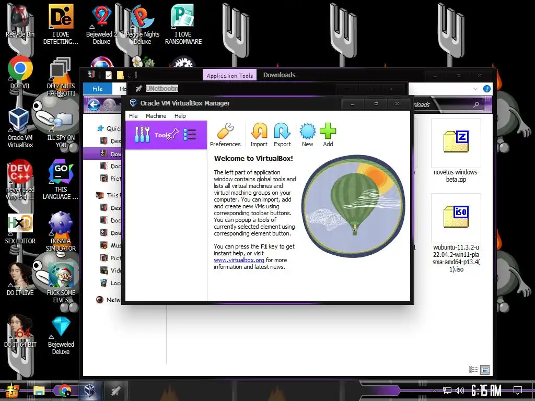Open the Start menu button
The width and height of the screenshot is (535, 401).
coord(13,391)
